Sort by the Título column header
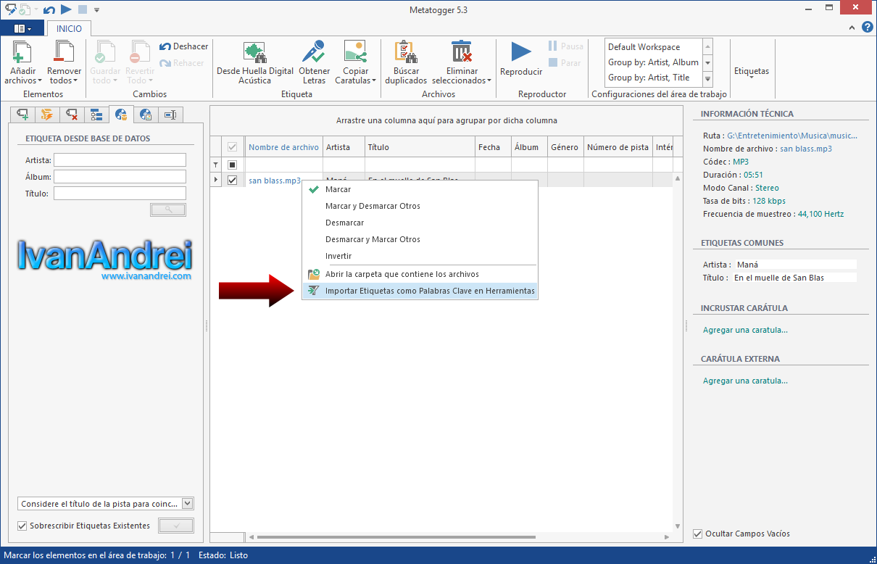This screenshot has height=564, width=877. click(x=420, y=147)
